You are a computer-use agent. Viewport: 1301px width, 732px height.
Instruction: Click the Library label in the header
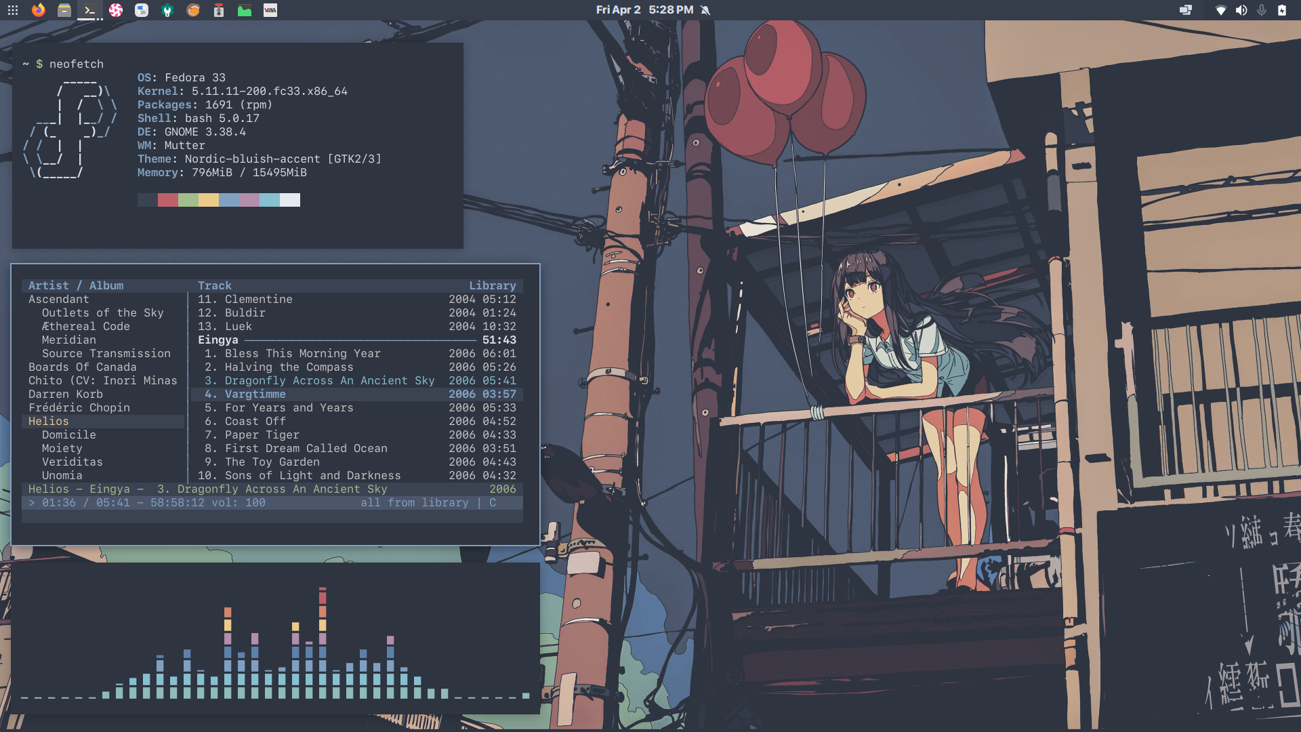click(493, 285)
